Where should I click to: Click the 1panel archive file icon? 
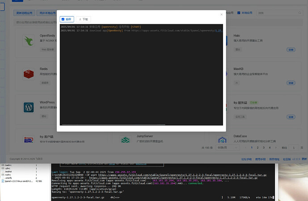pos(3,181)
